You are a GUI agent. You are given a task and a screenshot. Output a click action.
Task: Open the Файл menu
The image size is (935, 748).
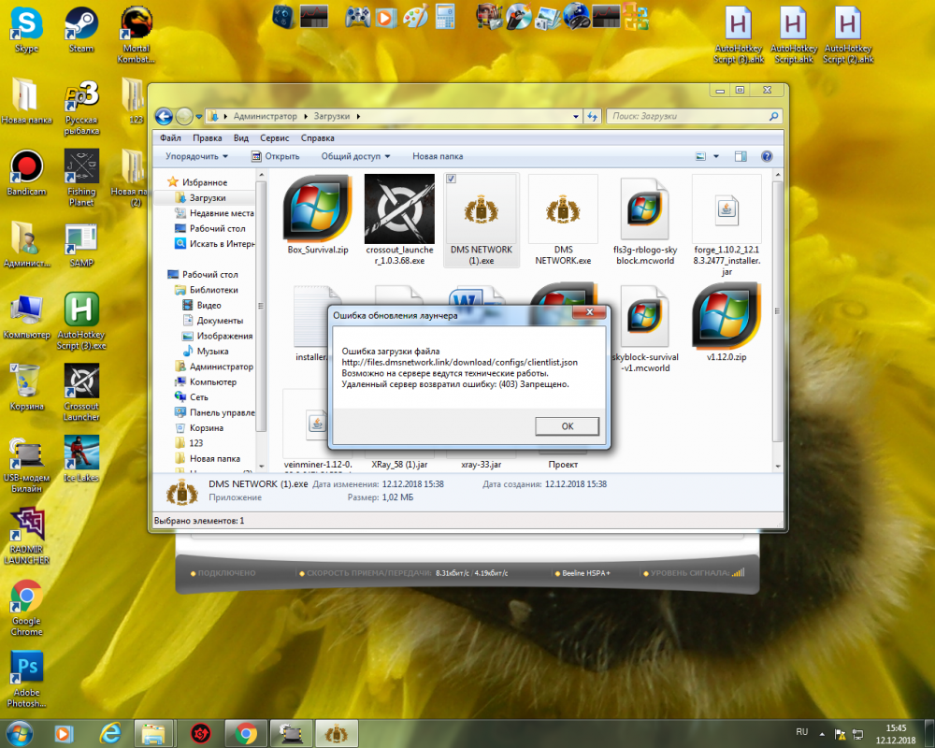pyautogui.click(x=170, y=137)
